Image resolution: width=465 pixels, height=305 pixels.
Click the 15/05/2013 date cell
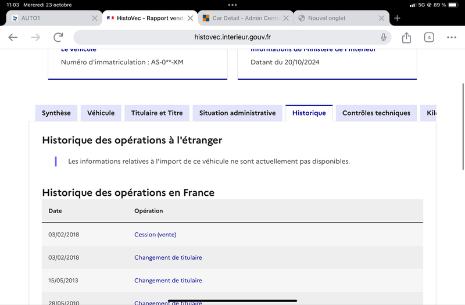[63, 281]
